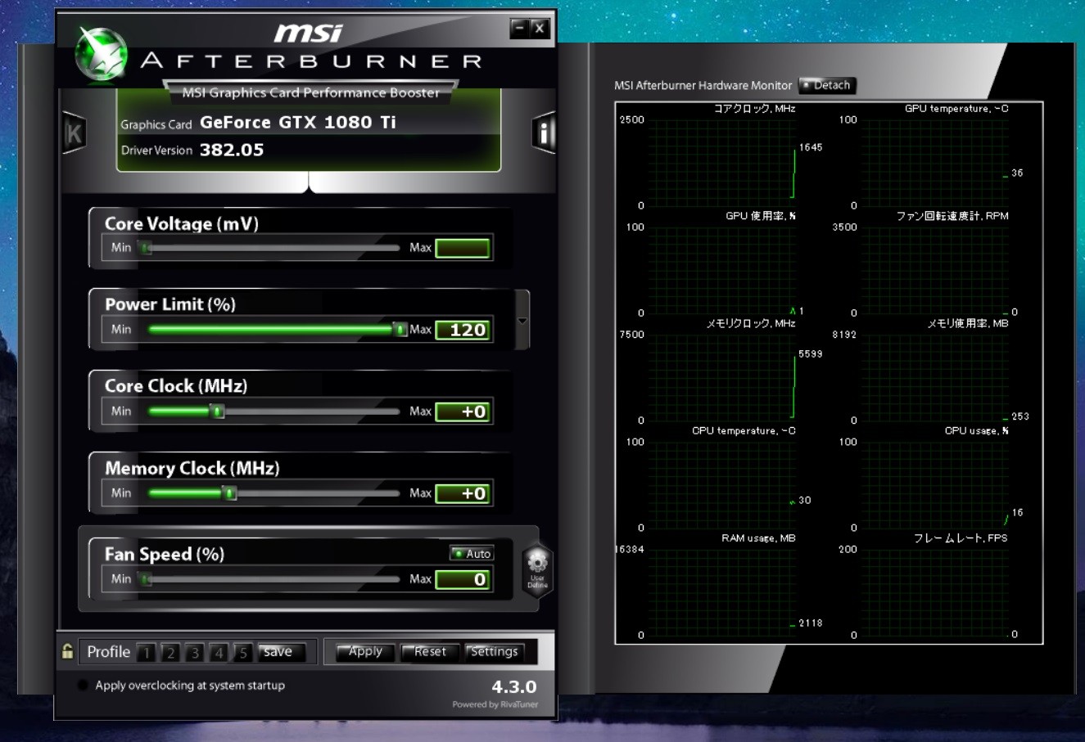Click the Core Voltage value field
The image size is (1085, 742).
[463, 248]
